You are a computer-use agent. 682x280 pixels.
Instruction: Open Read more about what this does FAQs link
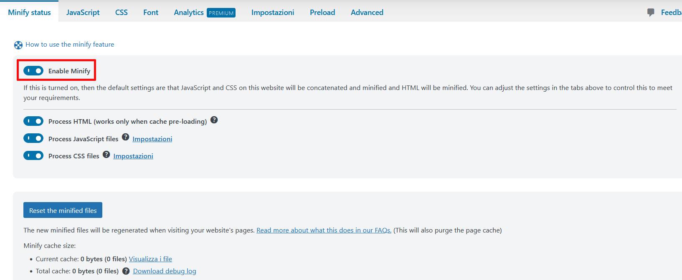[324, 230]
